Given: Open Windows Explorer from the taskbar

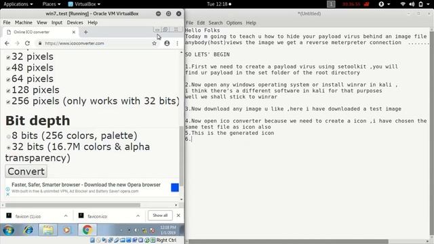Looking at the screenshot, I should (x=47, y=230).
